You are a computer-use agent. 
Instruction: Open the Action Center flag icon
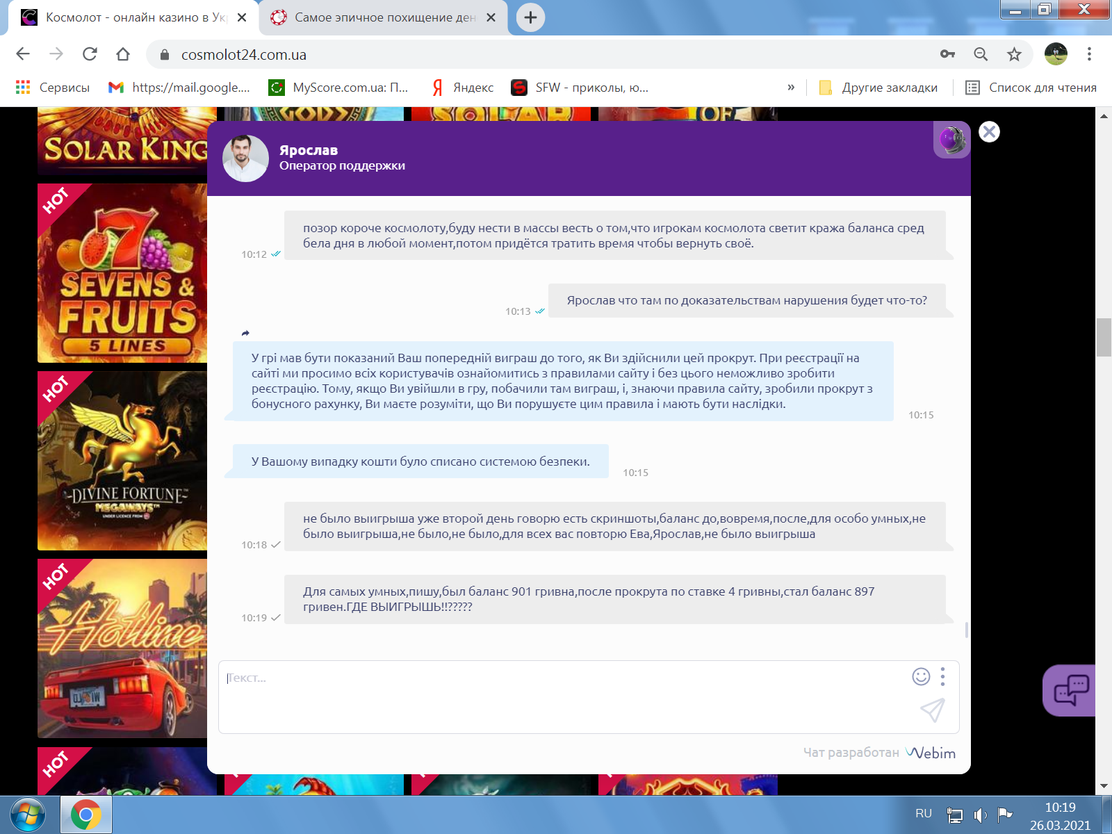[x=1005, y=815]
